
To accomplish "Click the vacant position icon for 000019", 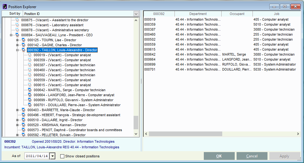I will point(30,55).
